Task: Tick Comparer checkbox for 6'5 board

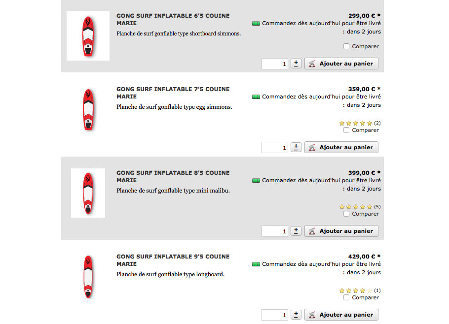Action: click(346, 46)
